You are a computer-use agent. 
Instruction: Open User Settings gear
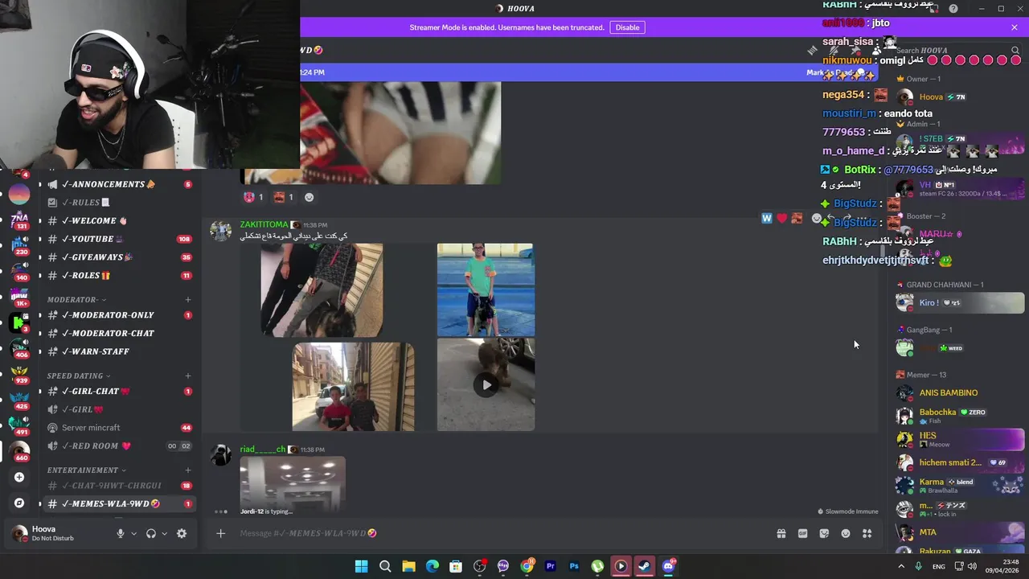coord(182,533)
